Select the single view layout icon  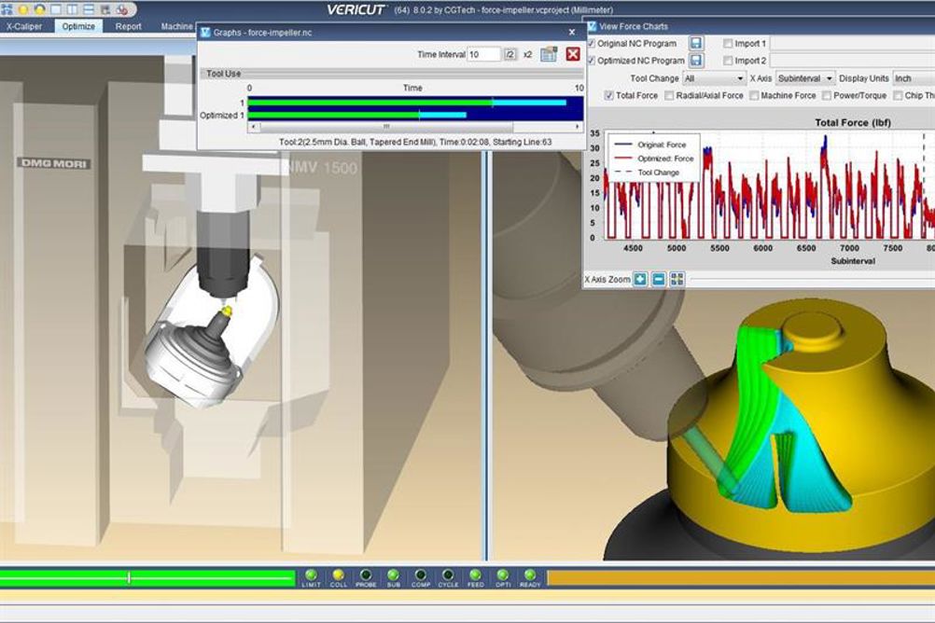pos(57,9)
